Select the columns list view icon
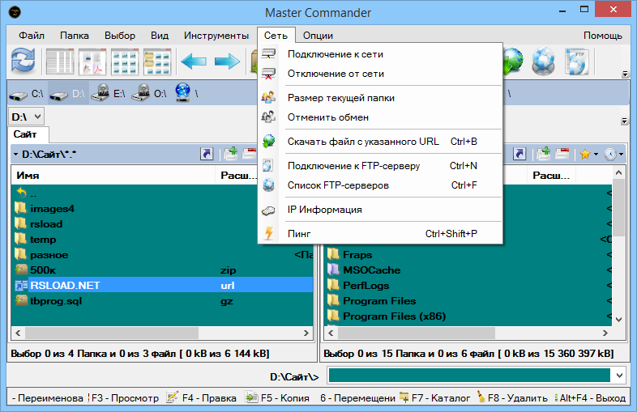 point(60,62)
